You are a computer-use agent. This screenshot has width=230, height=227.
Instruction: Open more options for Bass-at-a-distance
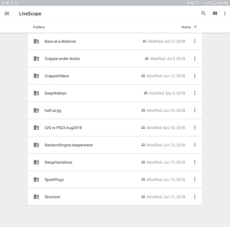pos(195,41)
